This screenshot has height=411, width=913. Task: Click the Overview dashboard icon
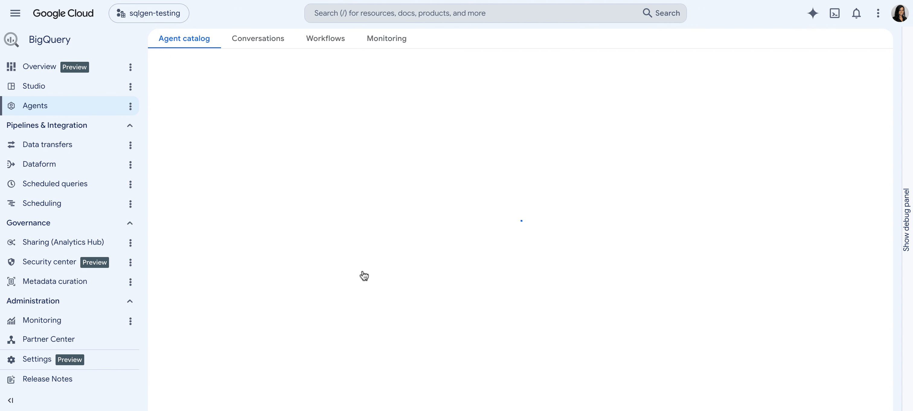[11, 67]
